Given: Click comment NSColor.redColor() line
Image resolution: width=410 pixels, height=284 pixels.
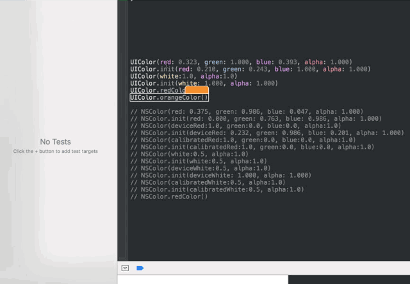Looking at the screenshot, I should point(169,196).
